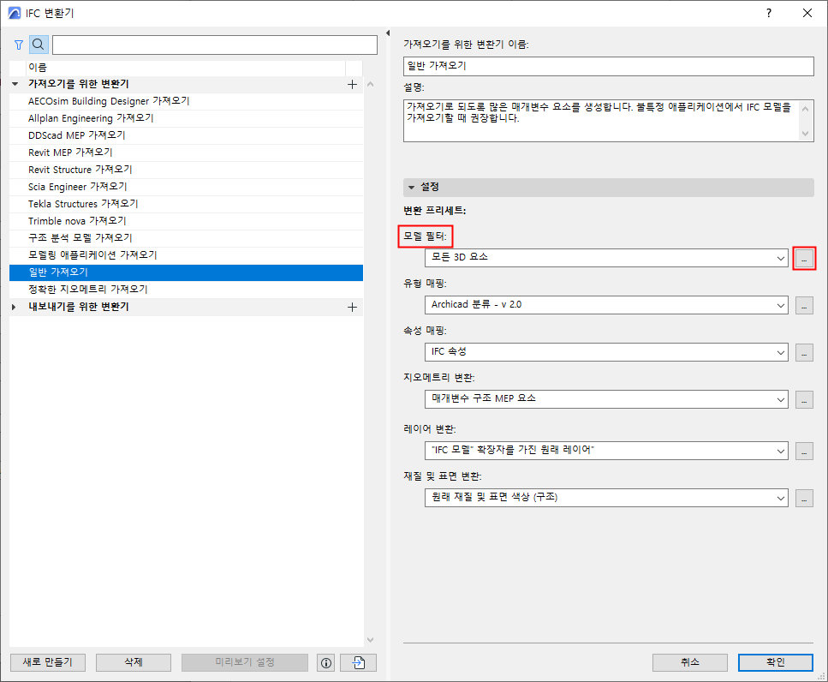
Task: Open 원래 재질 및 표면 색상 dropdown
Action: tap(606, 498)
